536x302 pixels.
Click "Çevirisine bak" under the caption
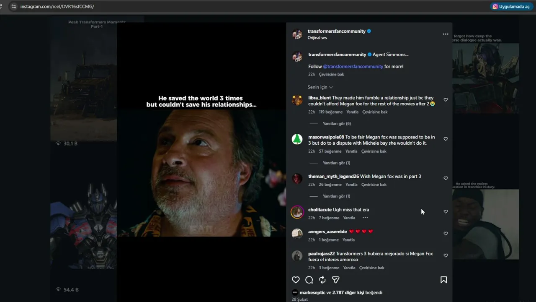click(332, 74)
